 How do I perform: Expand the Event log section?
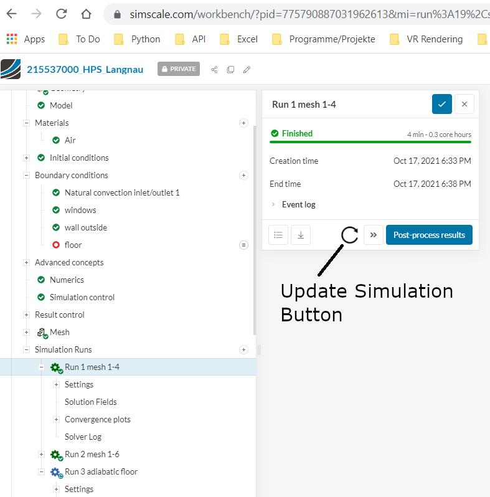pyautogui.click(x=298, y=204)
